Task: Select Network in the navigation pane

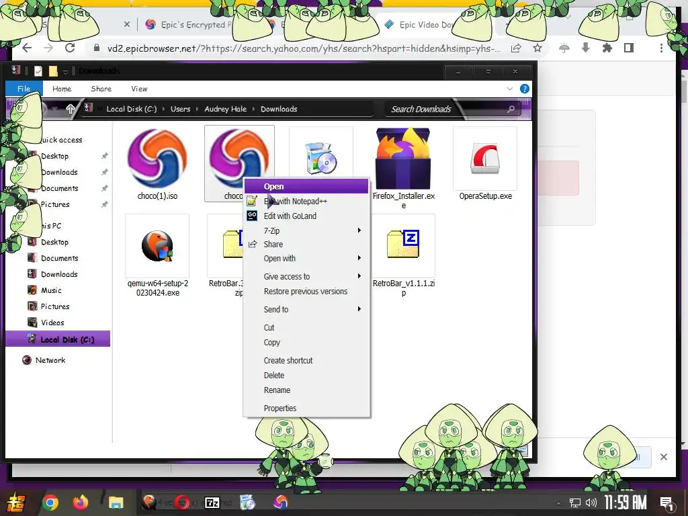Action: click(50, 360)
